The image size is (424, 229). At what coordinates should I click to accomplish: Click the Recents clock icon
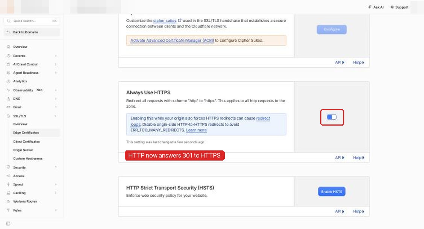[8, 56]
